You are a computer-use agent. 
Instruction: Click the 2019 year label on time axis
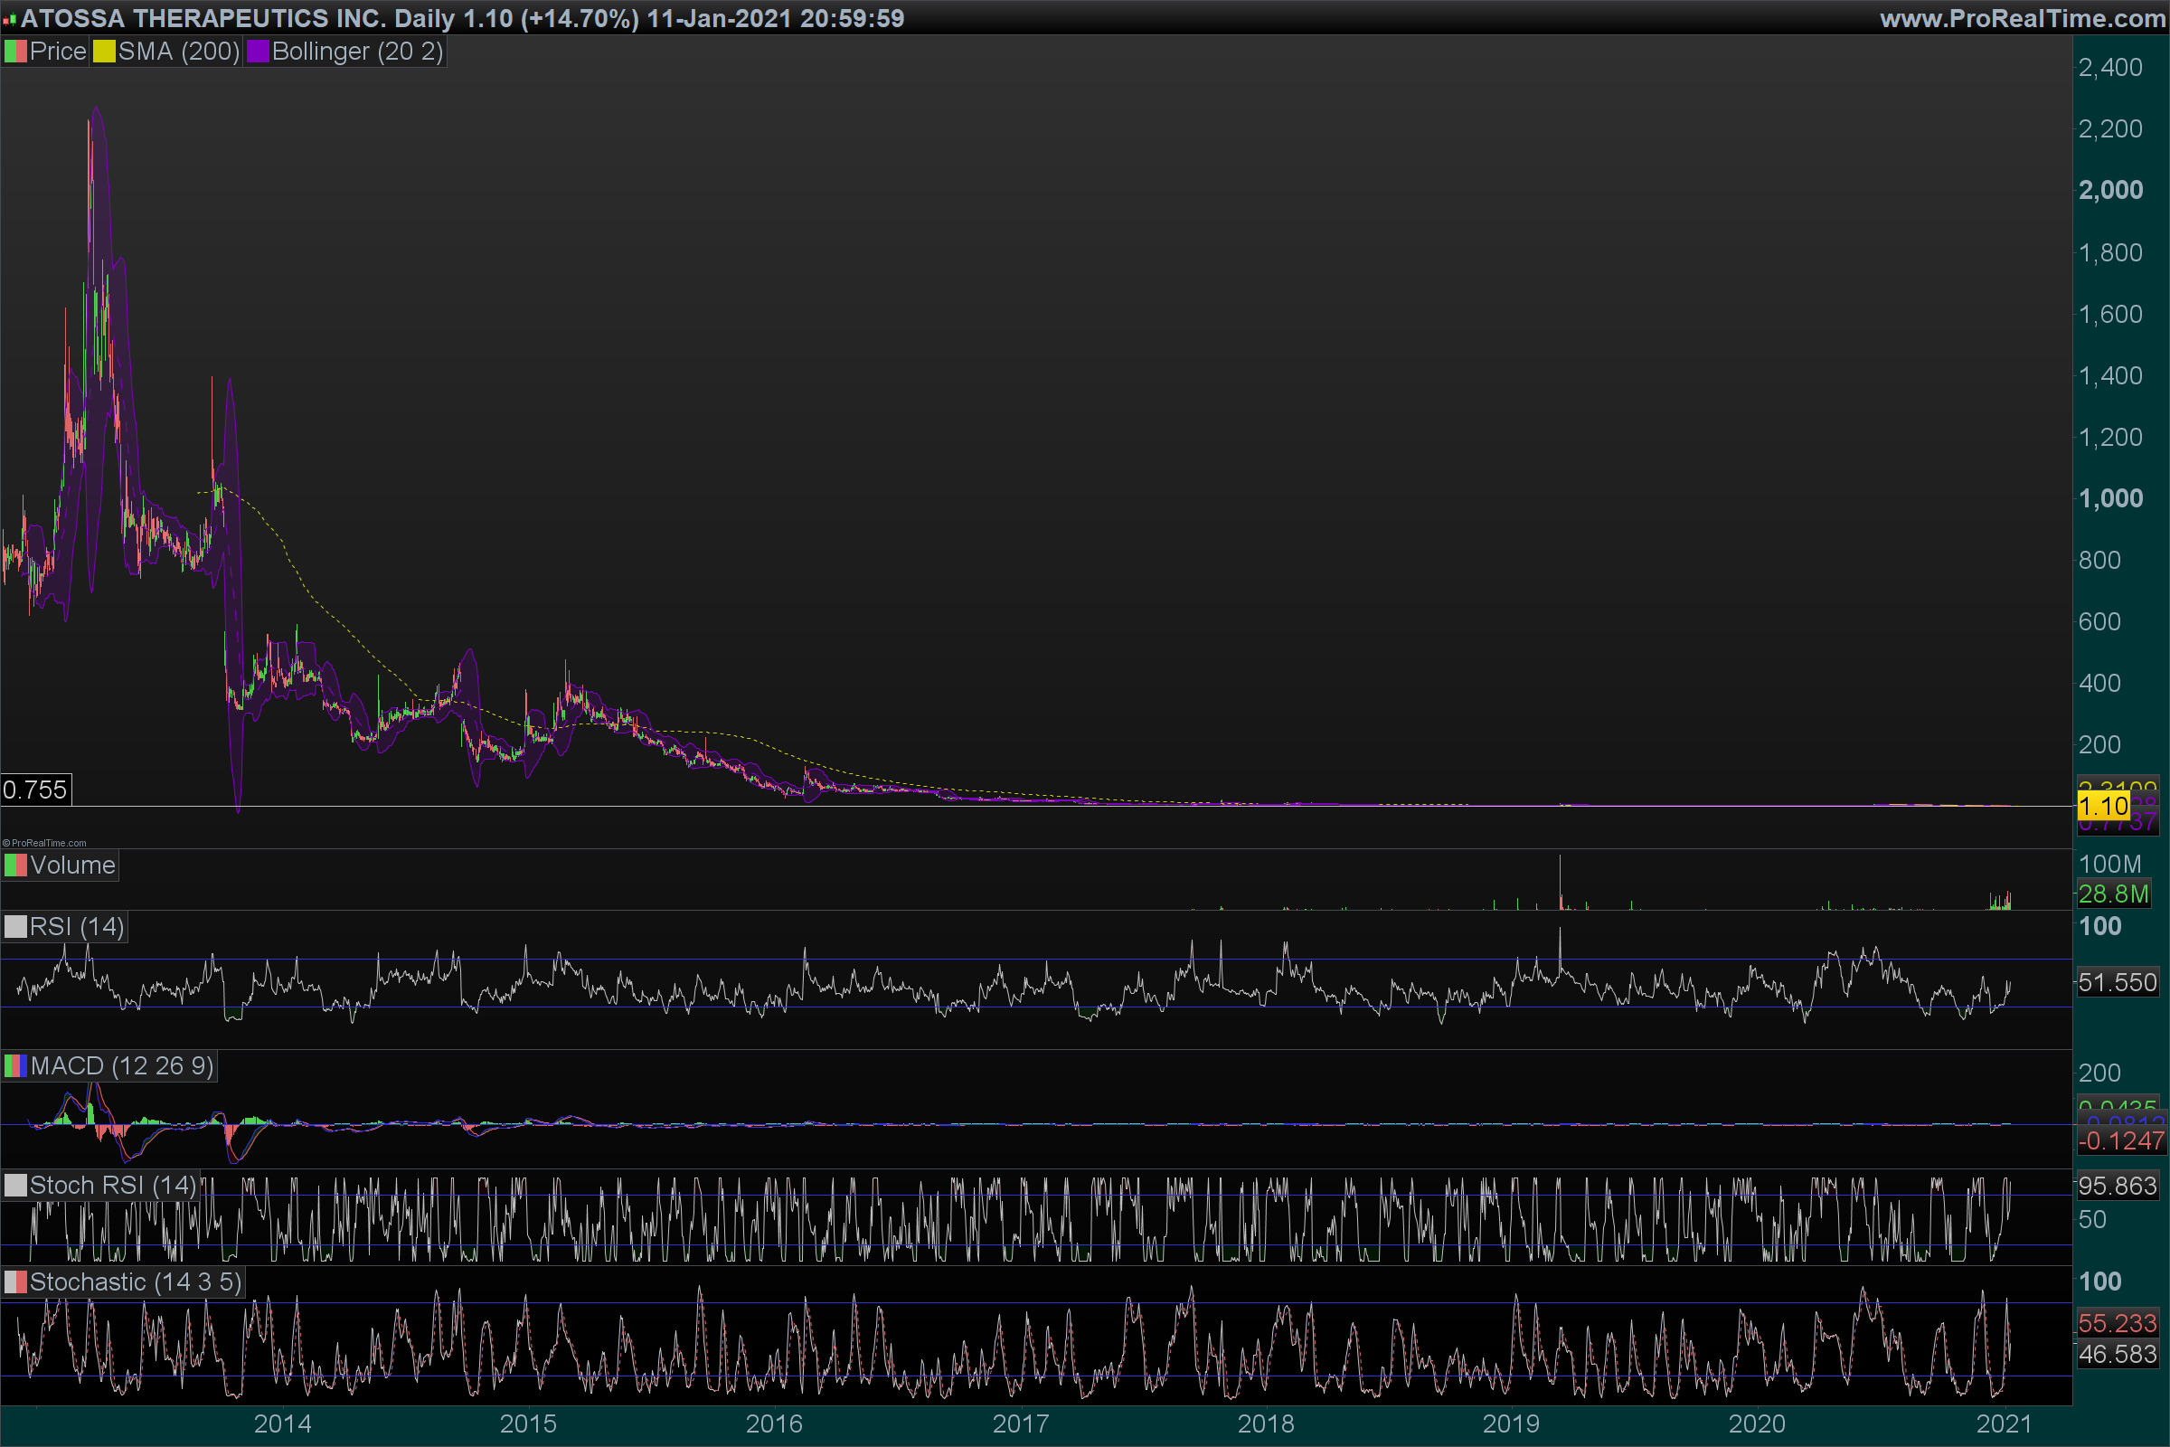point(1510,1423)
